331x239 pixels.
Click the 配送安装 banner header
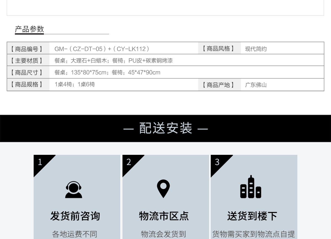[165, 129]
